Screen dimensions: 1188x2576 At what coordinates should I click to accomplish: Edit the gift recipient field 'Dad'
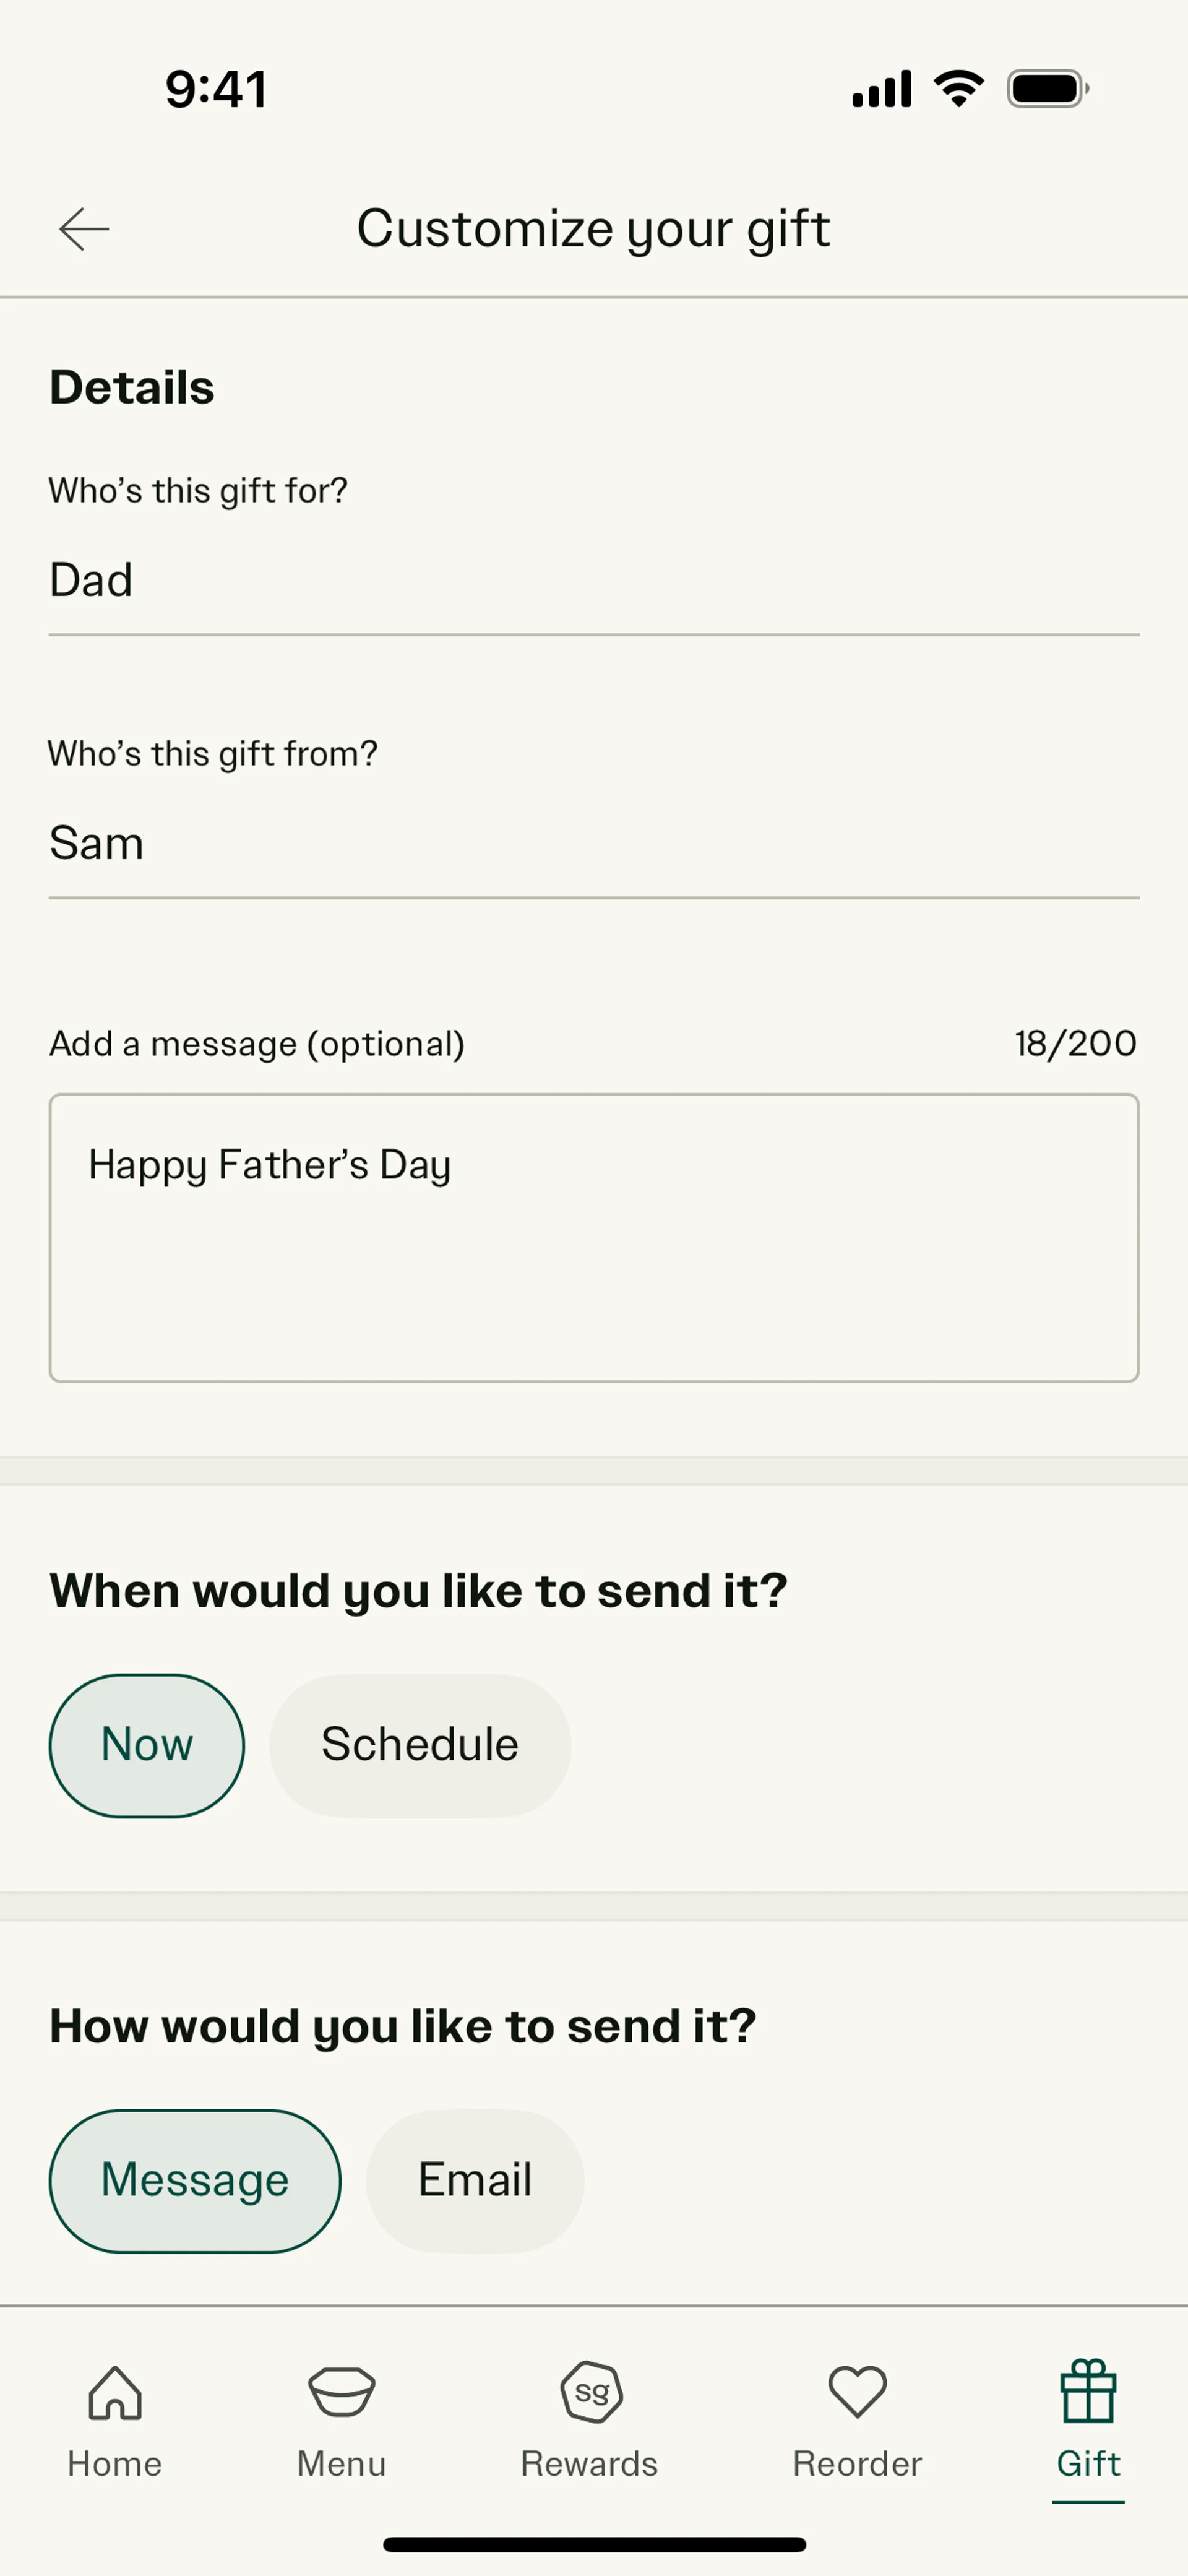594,581
